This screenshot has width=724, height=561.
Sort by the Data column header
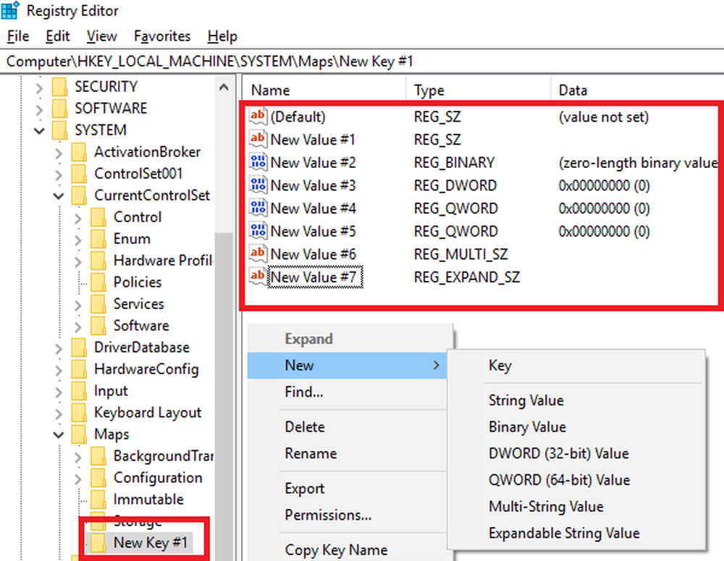click(x=638, y=90)
